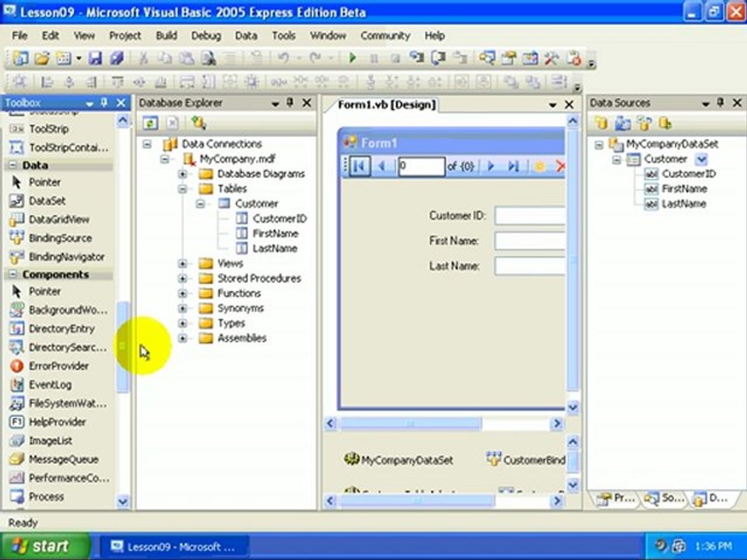
Task: Click Add New star icon in navigator
Action: (539, 166)
